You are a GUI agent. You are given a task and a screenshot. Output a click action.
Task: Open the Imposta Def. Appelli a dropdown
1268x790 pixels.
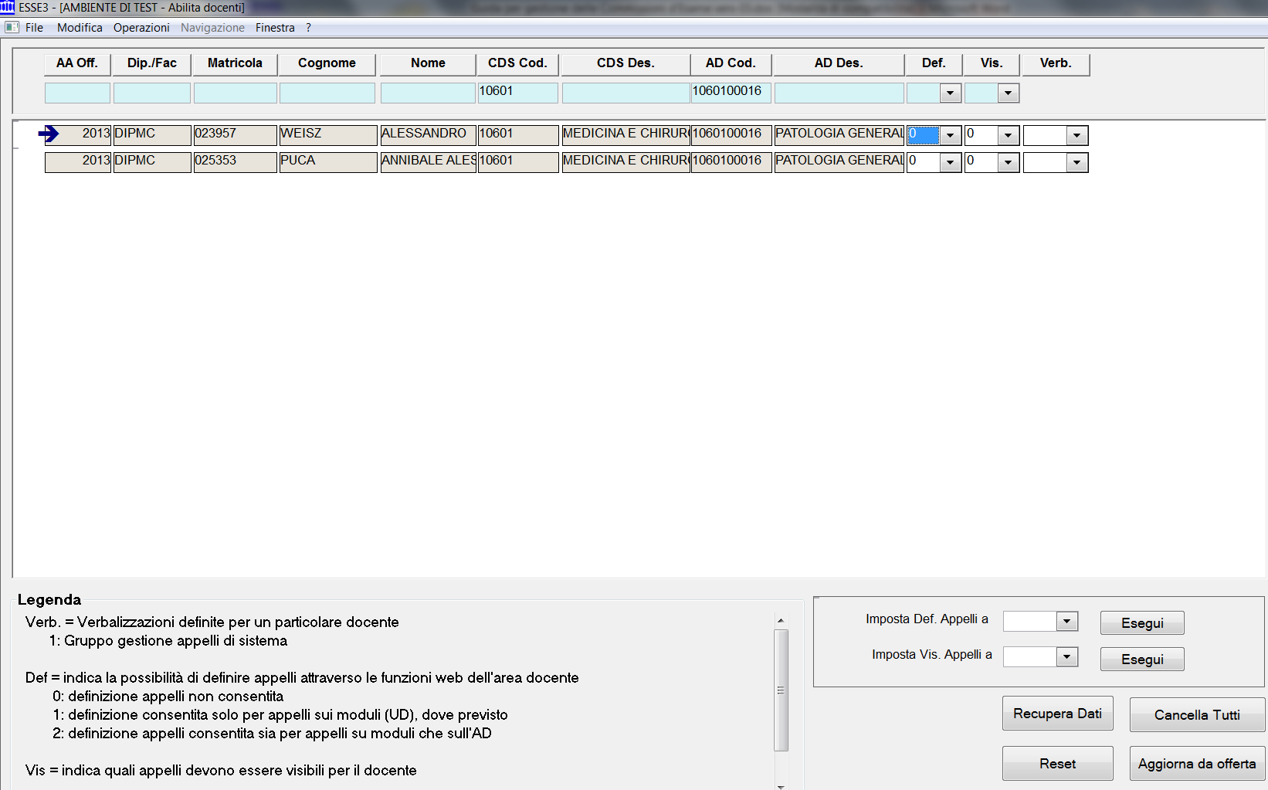[1066, 621]
